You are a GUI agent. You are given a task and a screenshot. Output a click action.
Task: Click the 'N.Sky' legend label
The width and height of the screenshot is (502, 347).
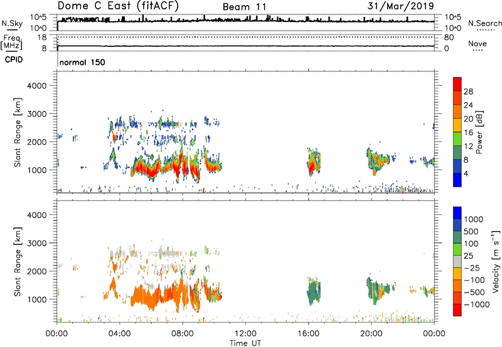[x=12, y=24]
